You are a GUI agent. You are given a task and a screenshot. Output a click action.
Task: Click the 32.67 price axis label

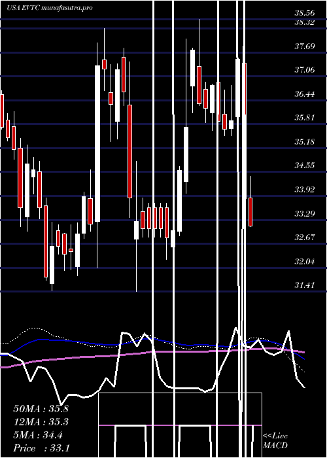pyautogui.click(x=305, y=237)
